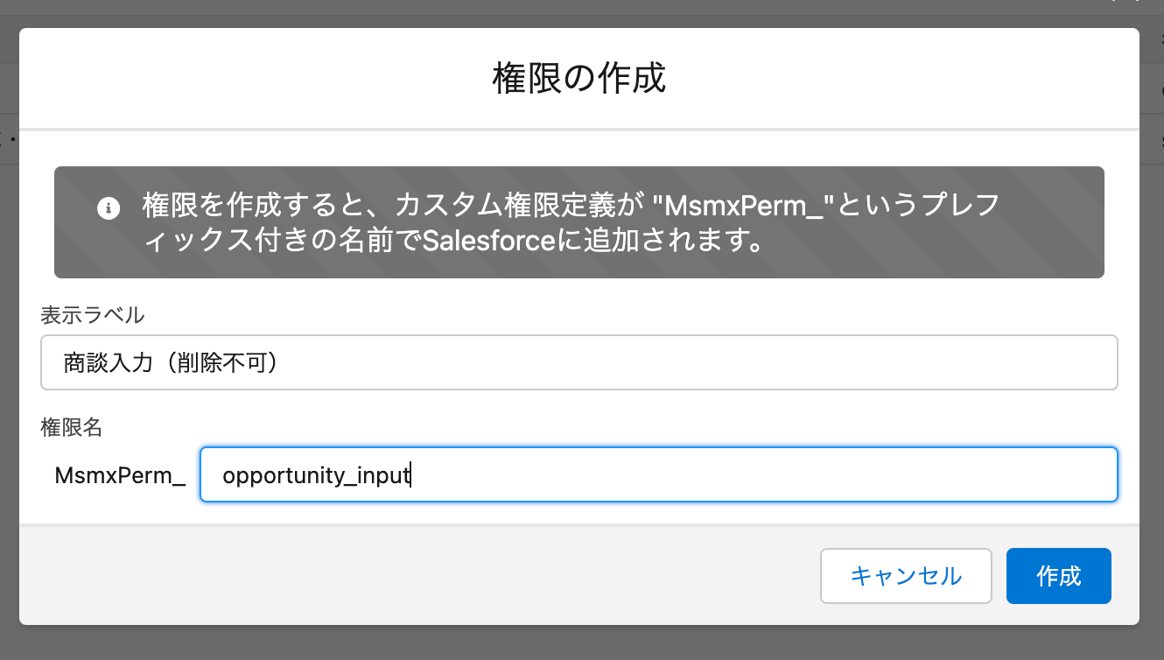Viewport: 1164px width, 660px height.
Task: Place cursor on the opportunity_input text
Action: [x=317, y=475]
